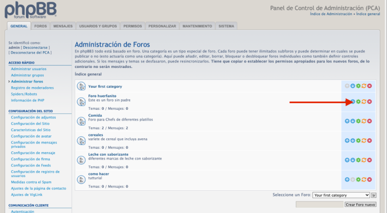Edit 'Foro huerfanito' via green gear icon
Image resolution: width=387 pixels, height=213 pixels.
(x=358, y=102)
